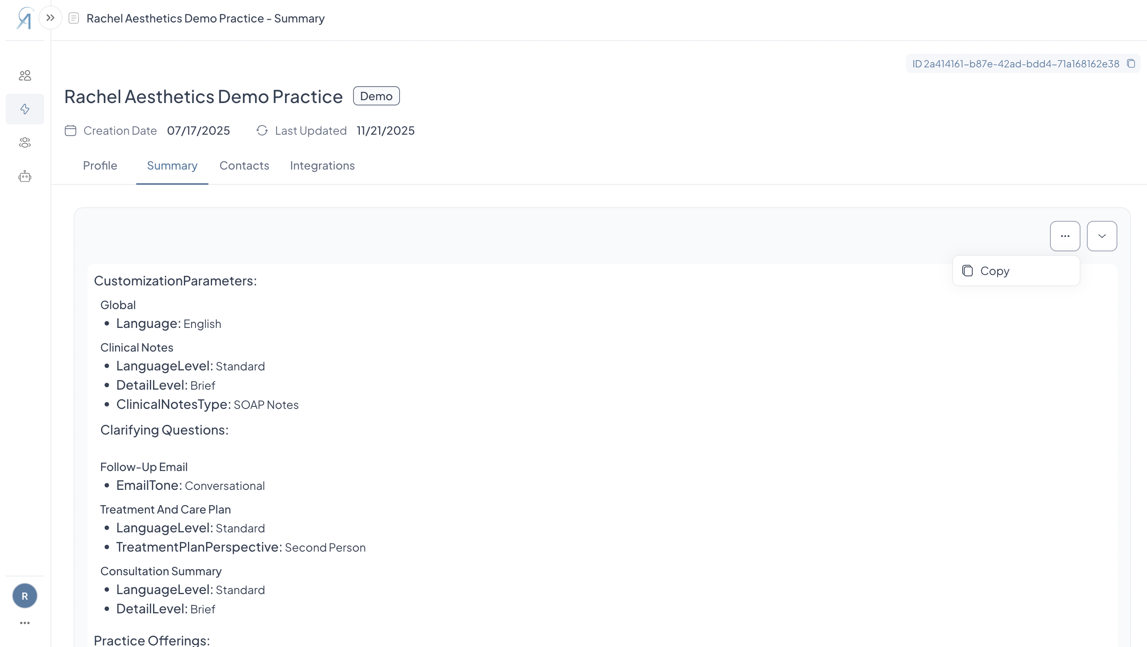Image resolution: width=1147 pixels, height=647 pixels.
Task: Switch to the Profile tab
Action: 100,166
